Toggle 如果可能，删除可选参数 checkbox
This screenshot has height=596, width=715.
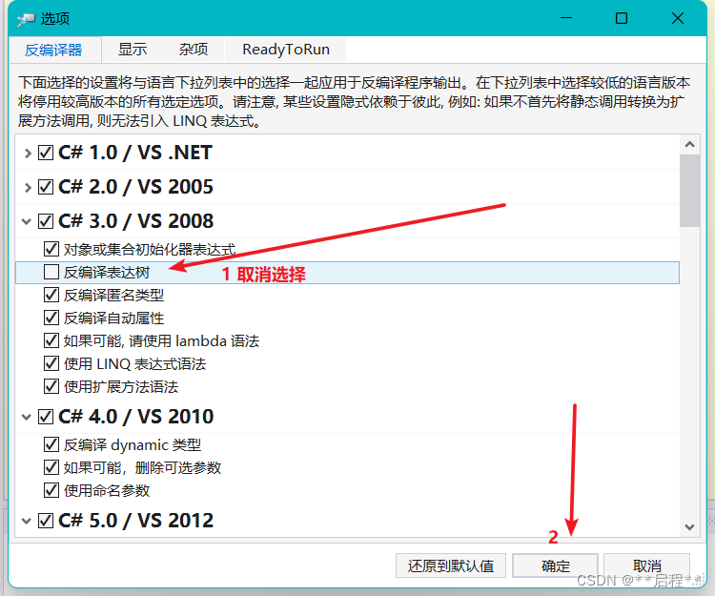coord(51,467)
